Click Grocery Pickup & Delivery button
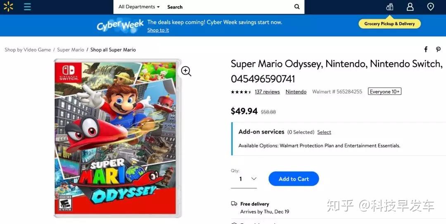446x224 pixels. tap(389, 24)
